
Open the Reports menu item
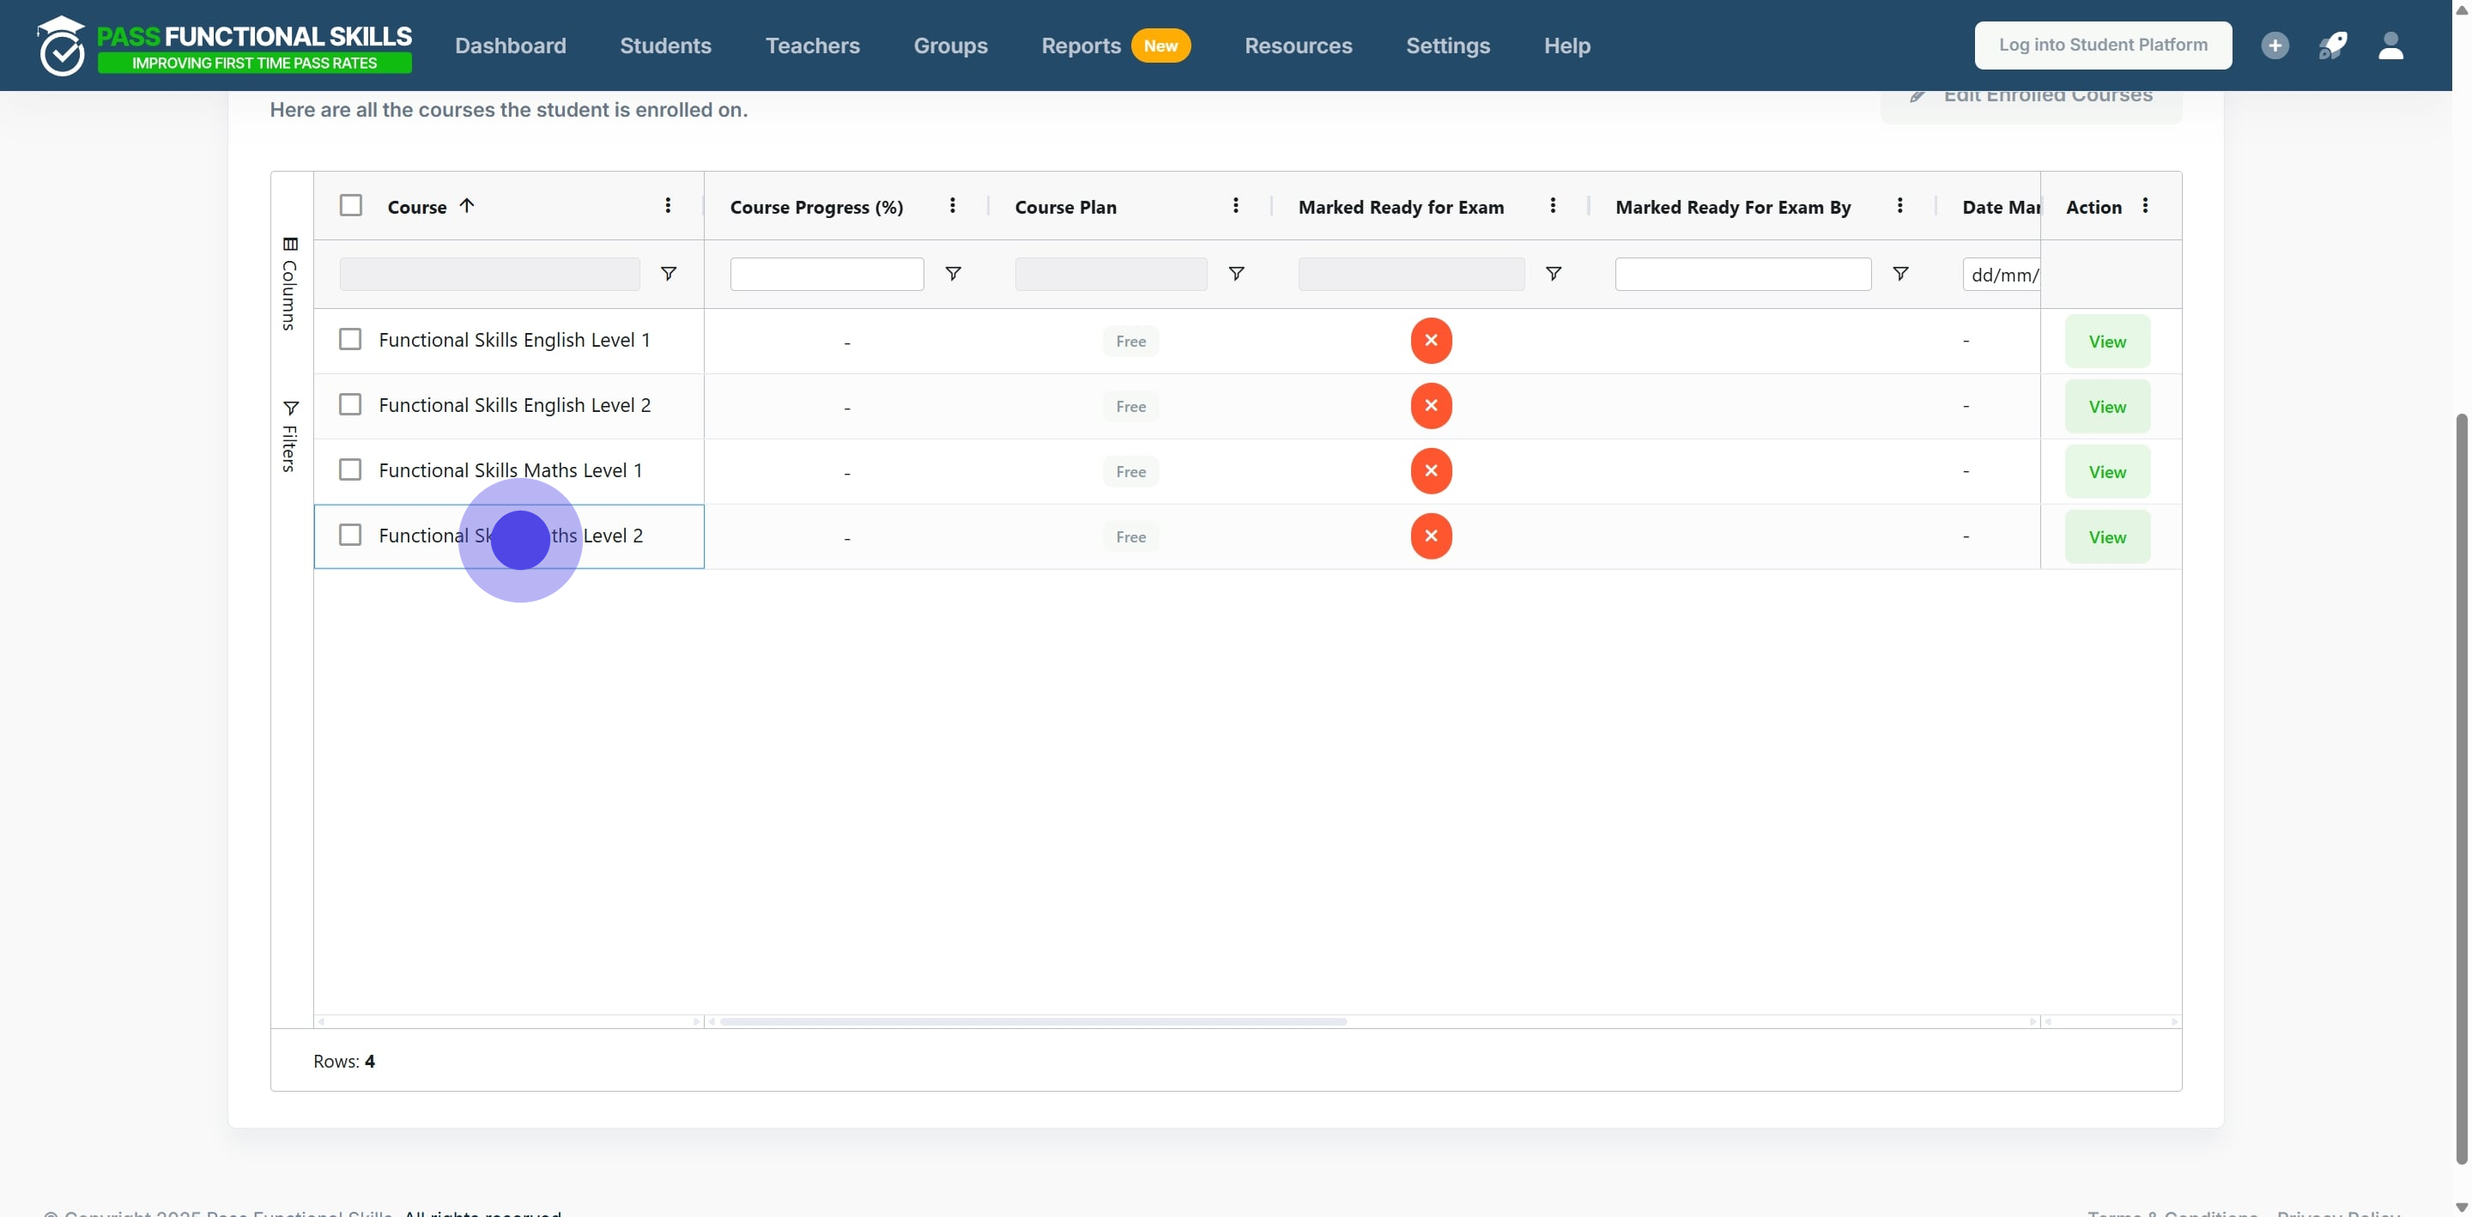coord(1081,45)
